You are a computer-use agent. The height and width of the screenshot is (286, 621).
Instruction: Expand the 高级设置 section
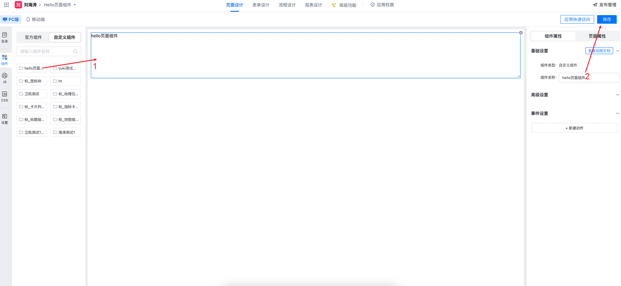pos(617,95)
